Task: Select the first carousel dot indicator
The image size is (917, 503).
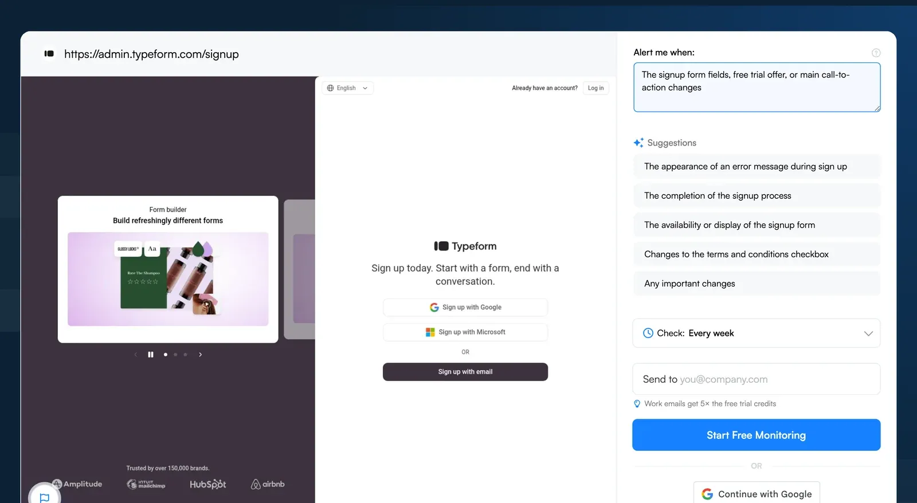Action: coord(166,355)
